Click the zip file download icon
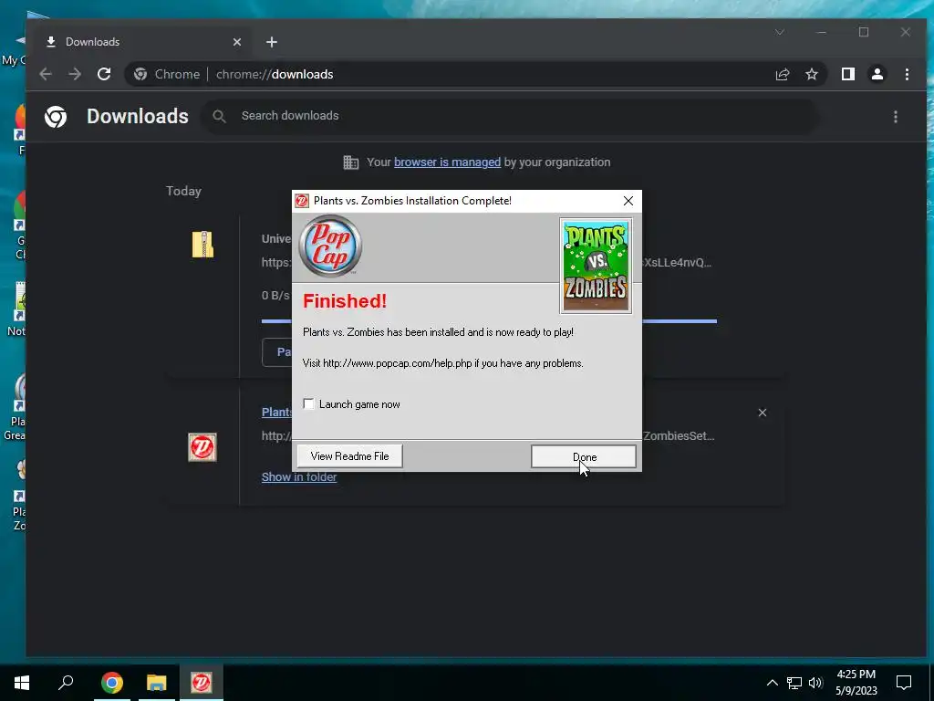 click(x=202, y=245)
